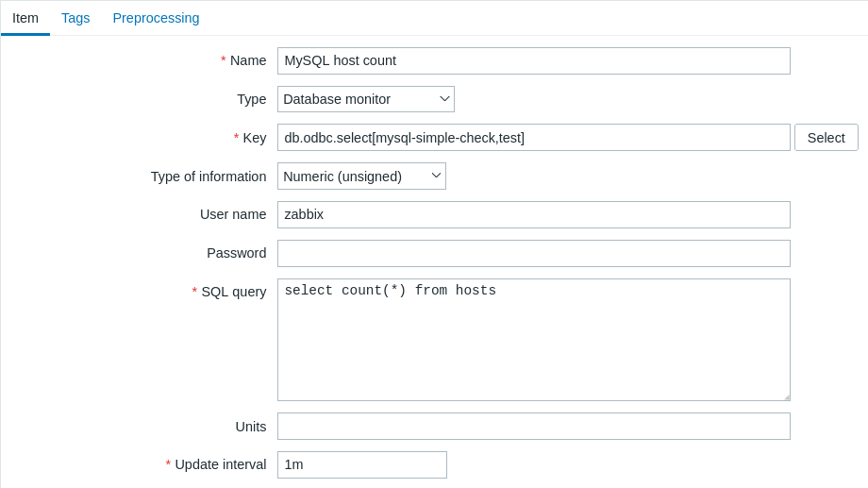Switch to the Tags tab
This screenshot has width=868, height=488.
click(x=75, y=18)
